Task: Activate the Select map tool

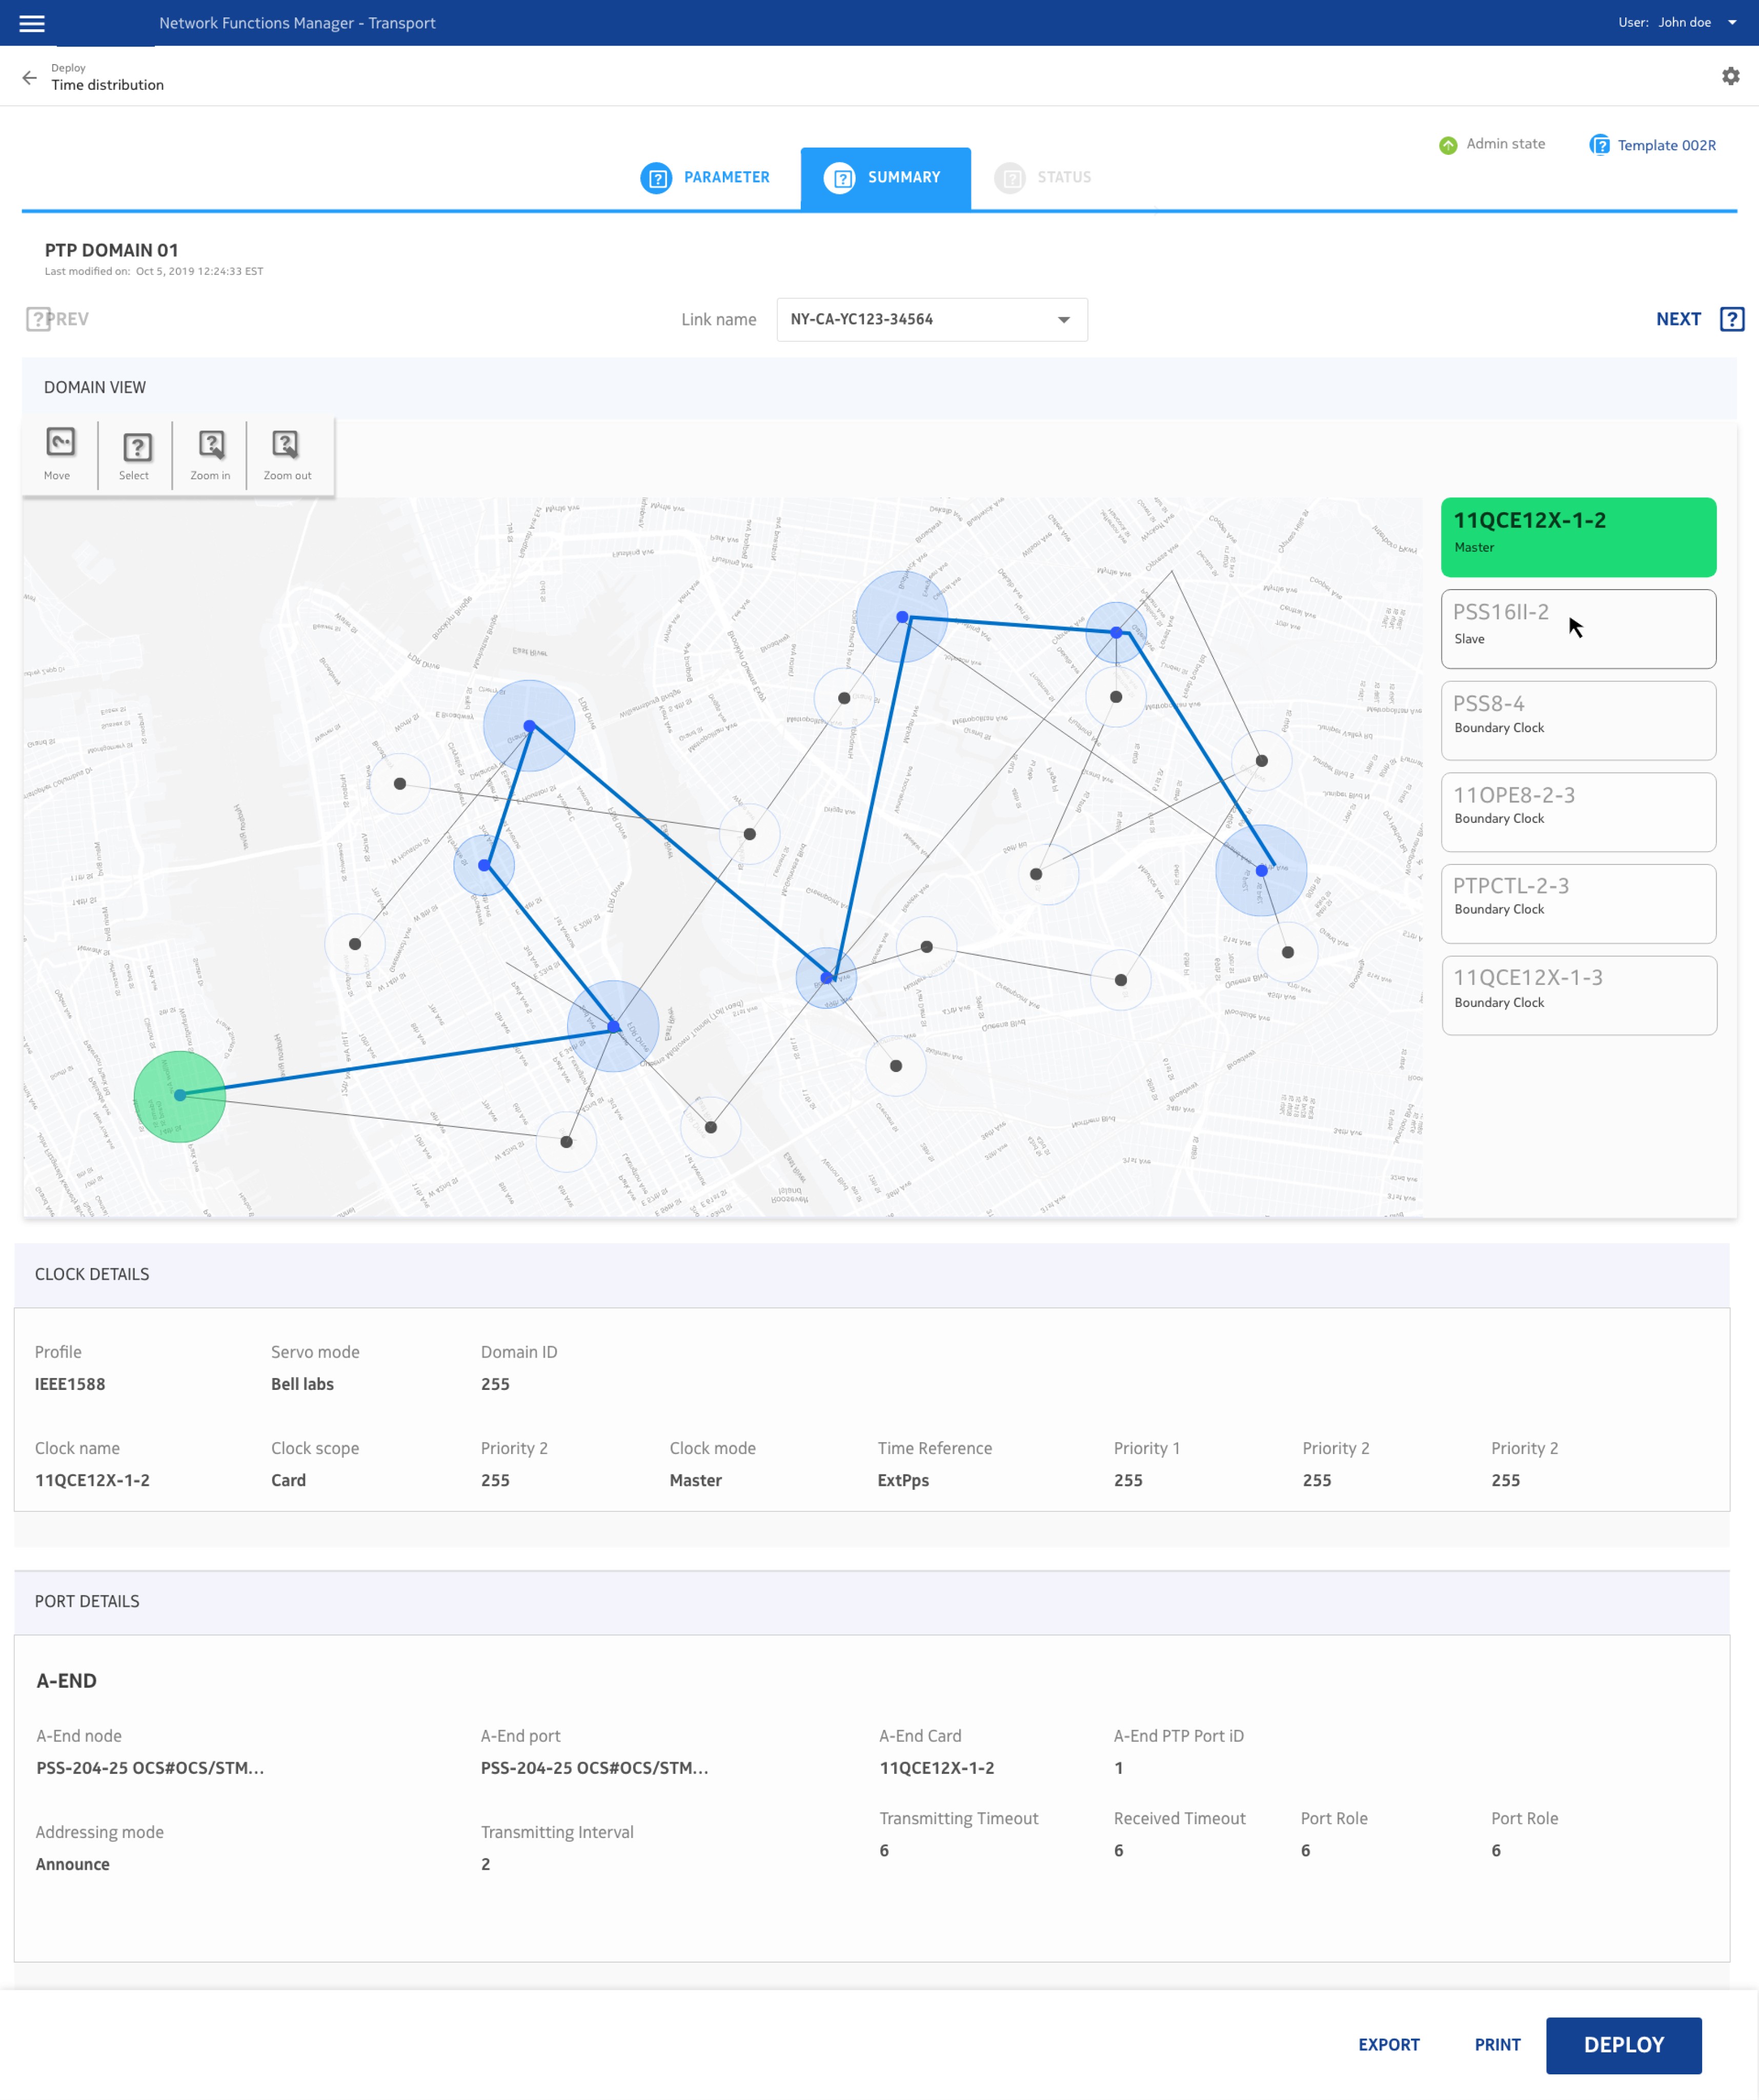Action: pyautogui.click(x=135, y=456)
